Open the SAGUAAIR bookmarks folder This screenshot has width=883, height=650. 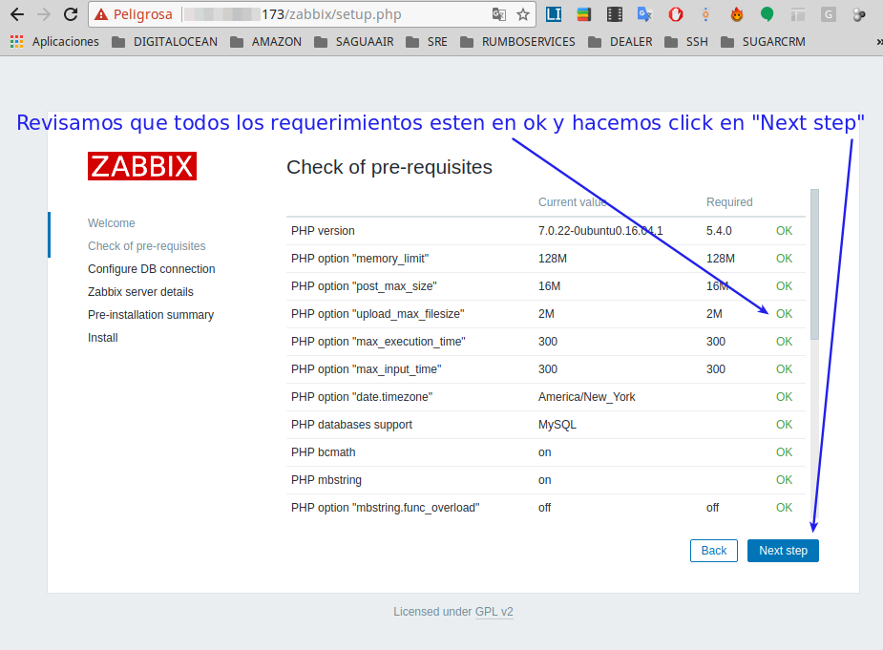tap(353, 42)
